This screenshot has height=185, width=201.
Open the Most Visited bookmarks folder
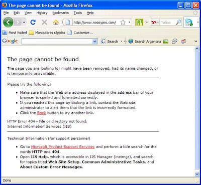15,33
